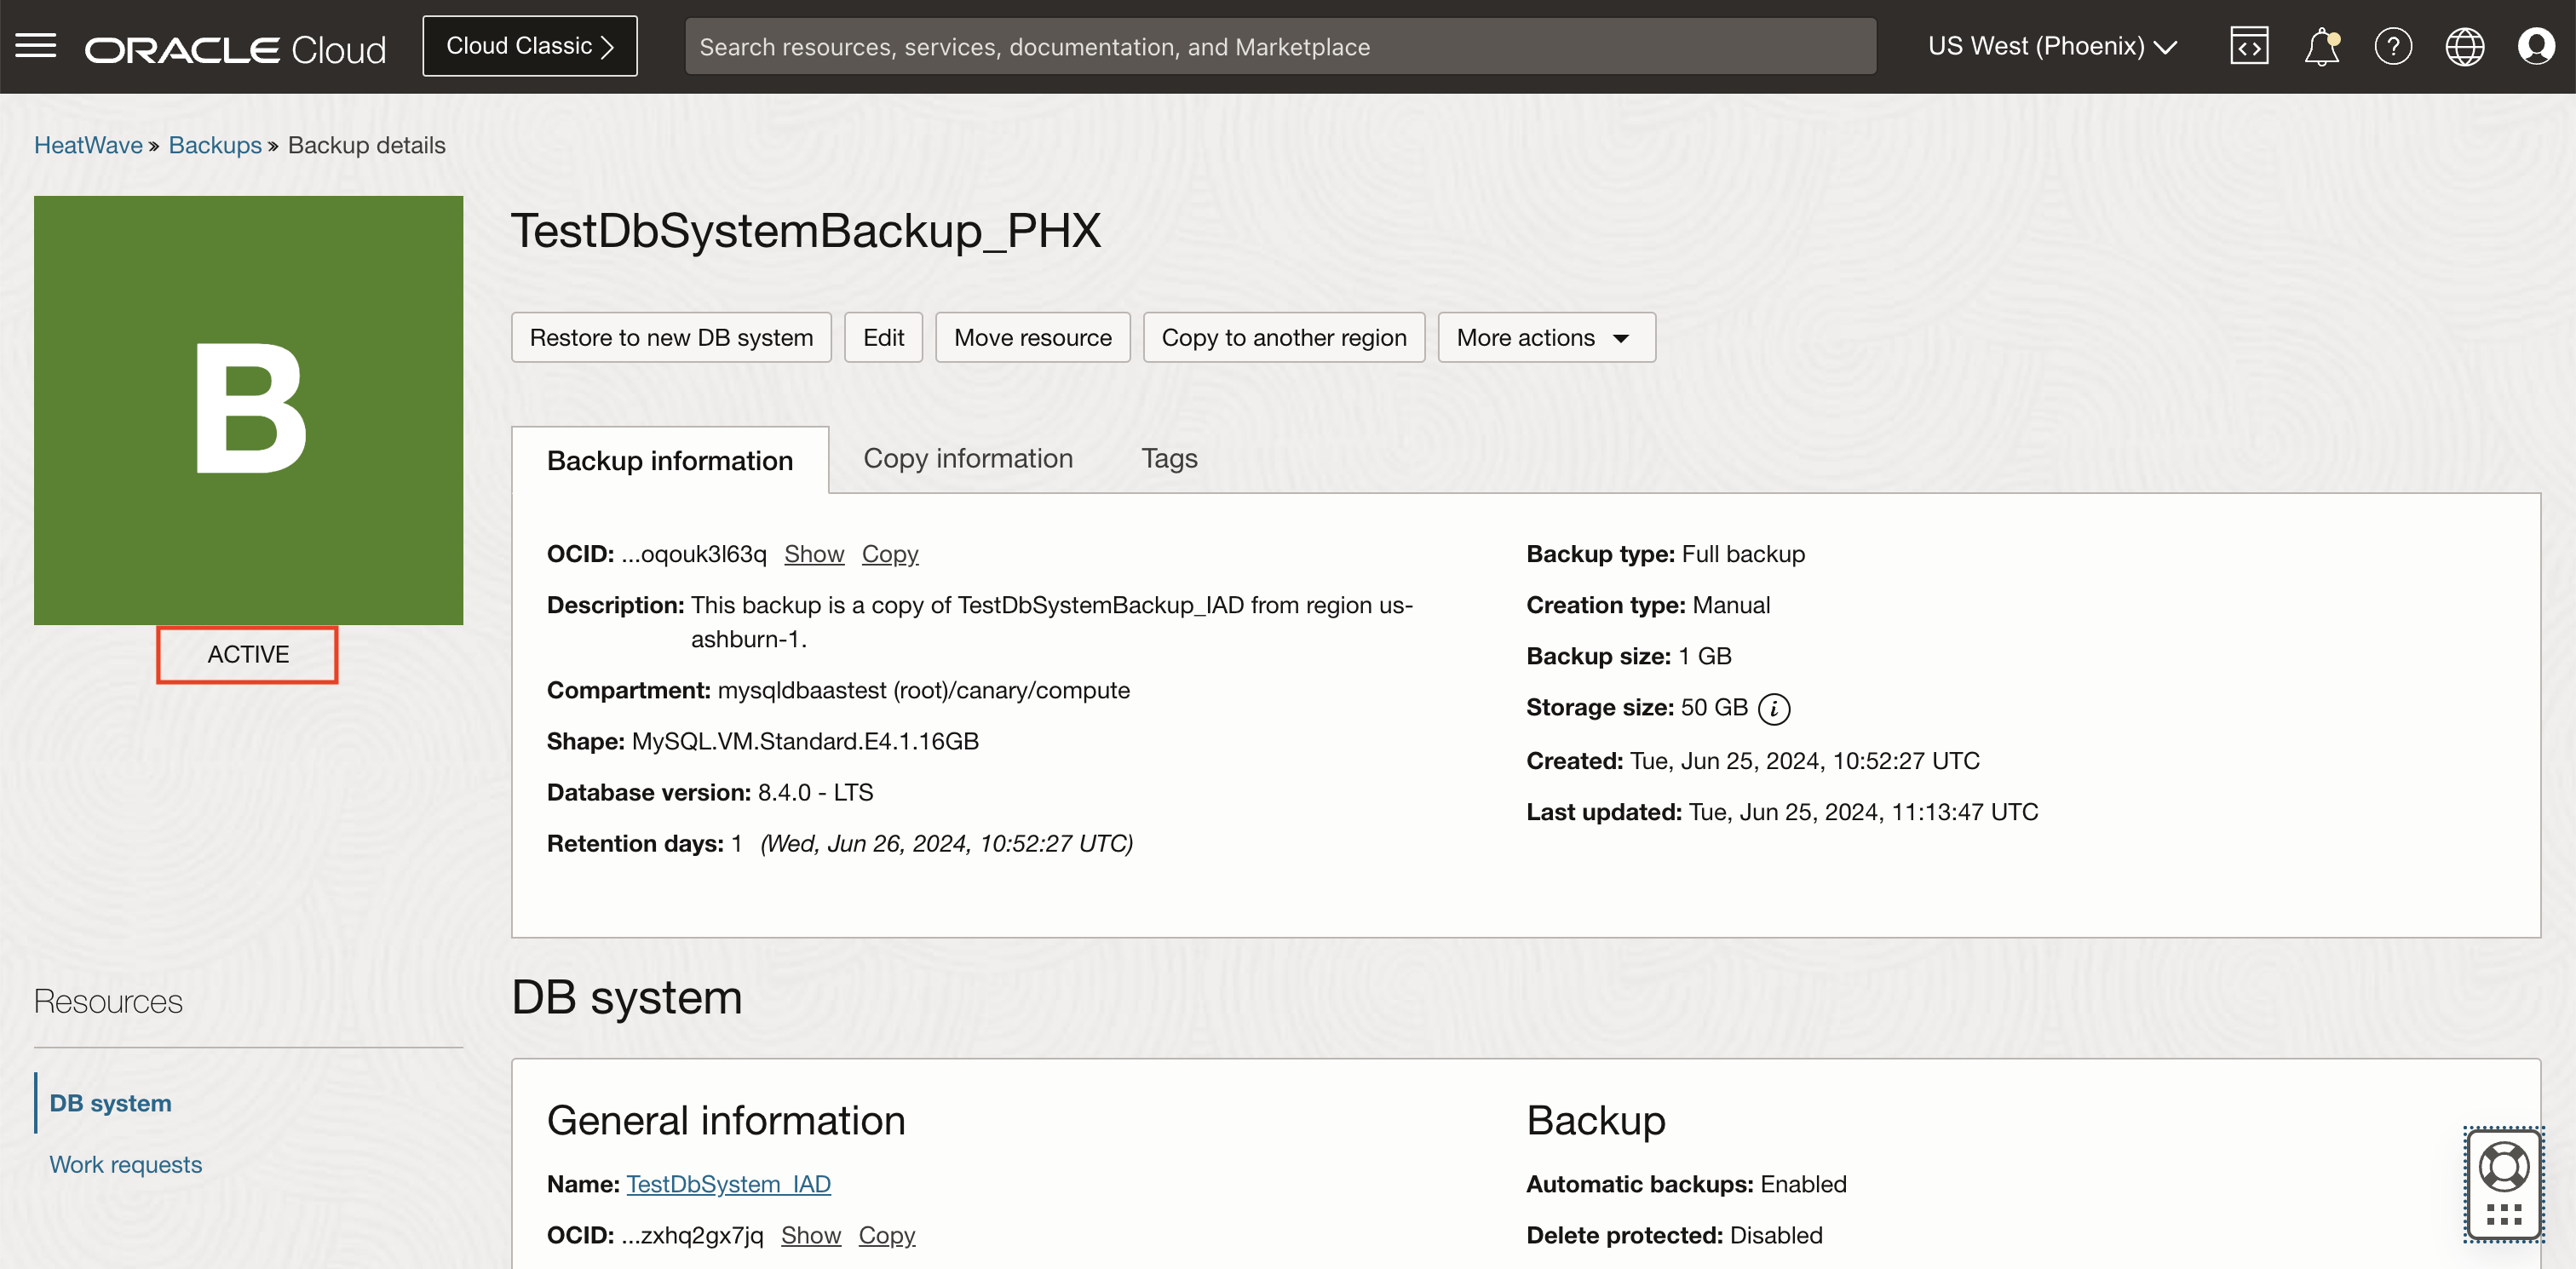The width and height of the screenshot is (2576, 1269).
Task: Launch Cloud Shell developer tools icon
Action: coord(2249,46)
